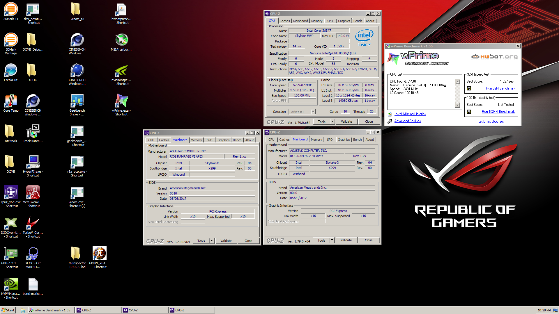Click Validate in top CPU-Z window
The height and width of the screenshot is (314, 559).
tap(346, 122)
